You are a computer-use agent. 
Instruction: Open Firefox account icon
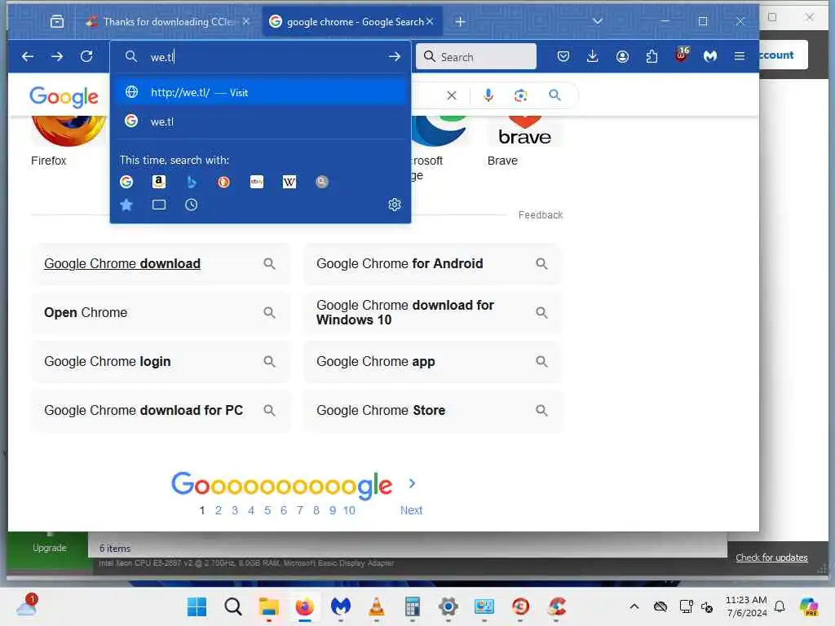(x=622, y=56)
